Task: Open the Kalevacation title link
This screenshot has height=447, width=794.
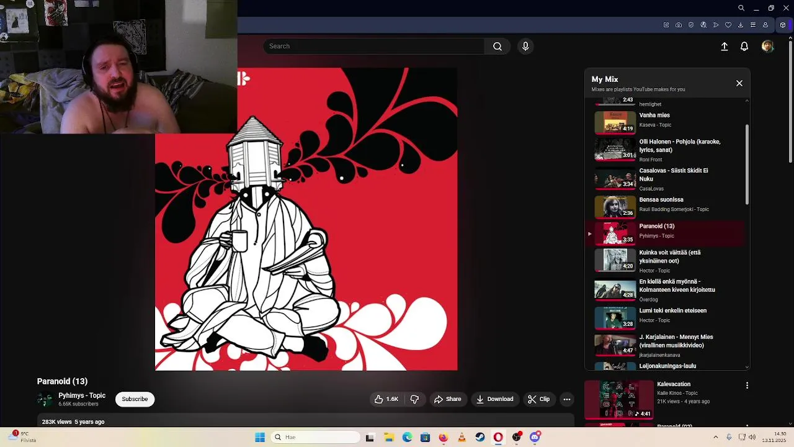Action: tap(674, 384)
